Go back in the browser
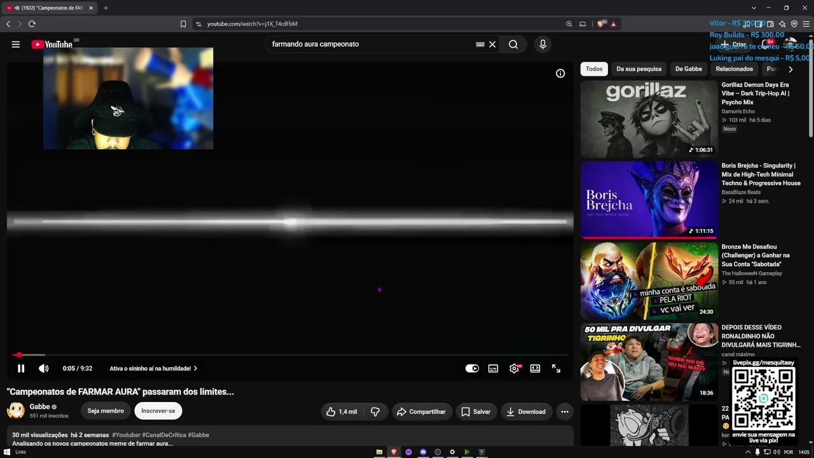The height and width of the screenshot is (458, 814). pyautogui.click(x=8, y=24)
